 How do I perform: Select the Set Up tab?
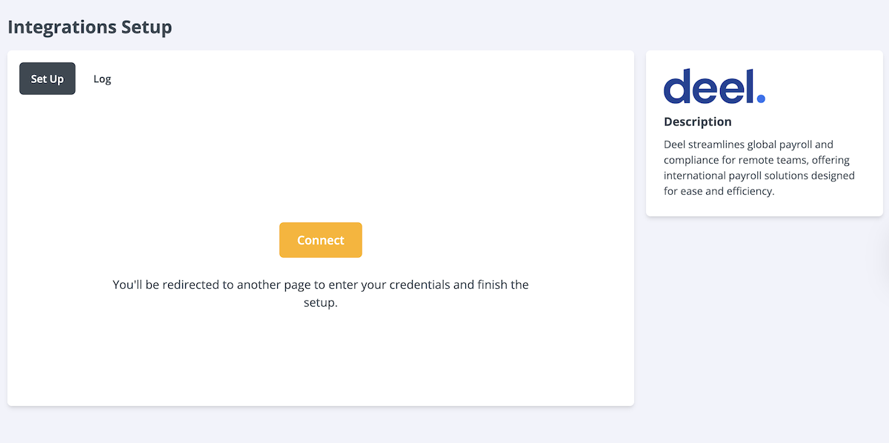click(47, 79)
